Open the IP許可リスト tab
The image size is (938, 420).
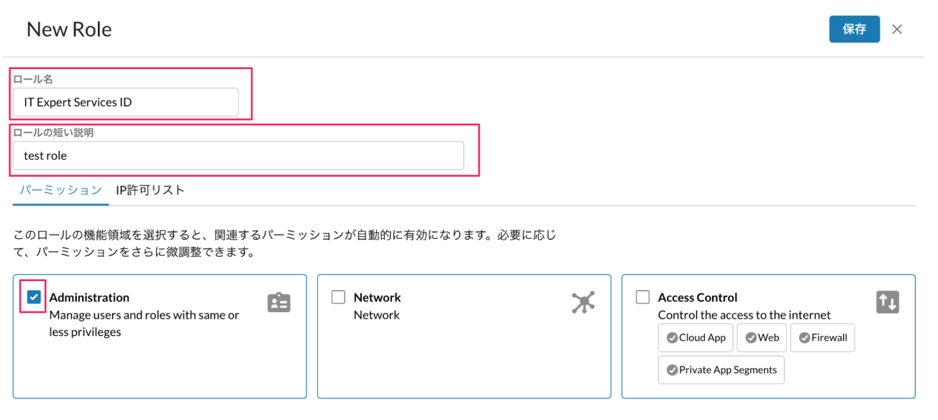coord(150,191)
